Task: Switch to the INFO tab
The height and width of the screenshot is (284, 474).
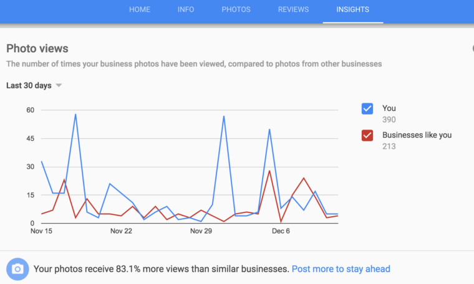Action: (x=186, y=10)
